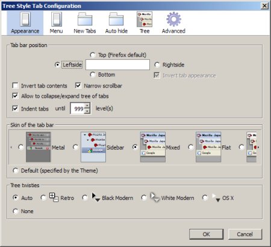Go to the Advanced pane

coord(173,23)
